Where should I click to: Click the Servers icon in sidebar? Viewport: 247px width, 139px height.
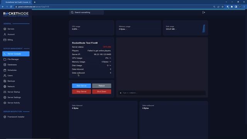point(5,29)
